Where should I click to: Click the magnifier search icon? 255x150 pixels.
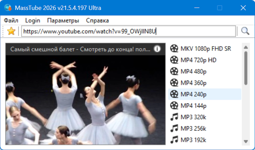245,31
